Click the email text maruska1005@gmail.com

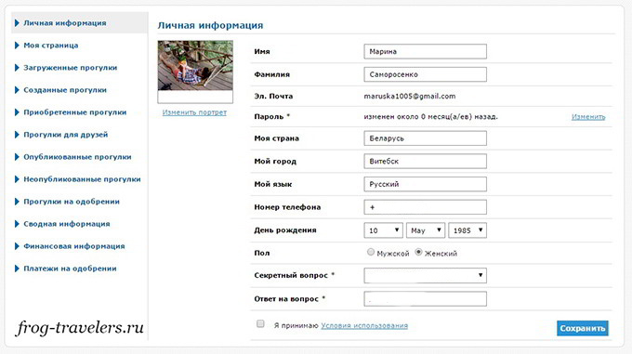410,97
